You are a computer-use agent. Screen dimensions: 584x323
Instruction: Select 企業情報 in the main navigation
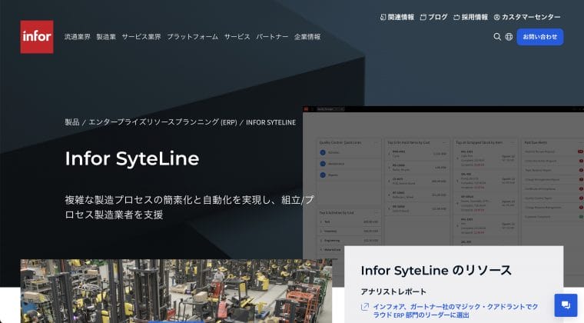[307, 36]
